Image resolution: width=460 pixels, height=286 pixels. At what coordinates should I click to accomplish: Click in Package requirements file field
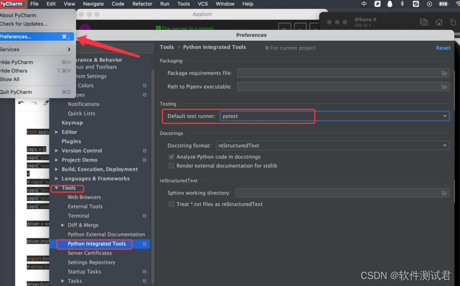[x=343, y=73]
